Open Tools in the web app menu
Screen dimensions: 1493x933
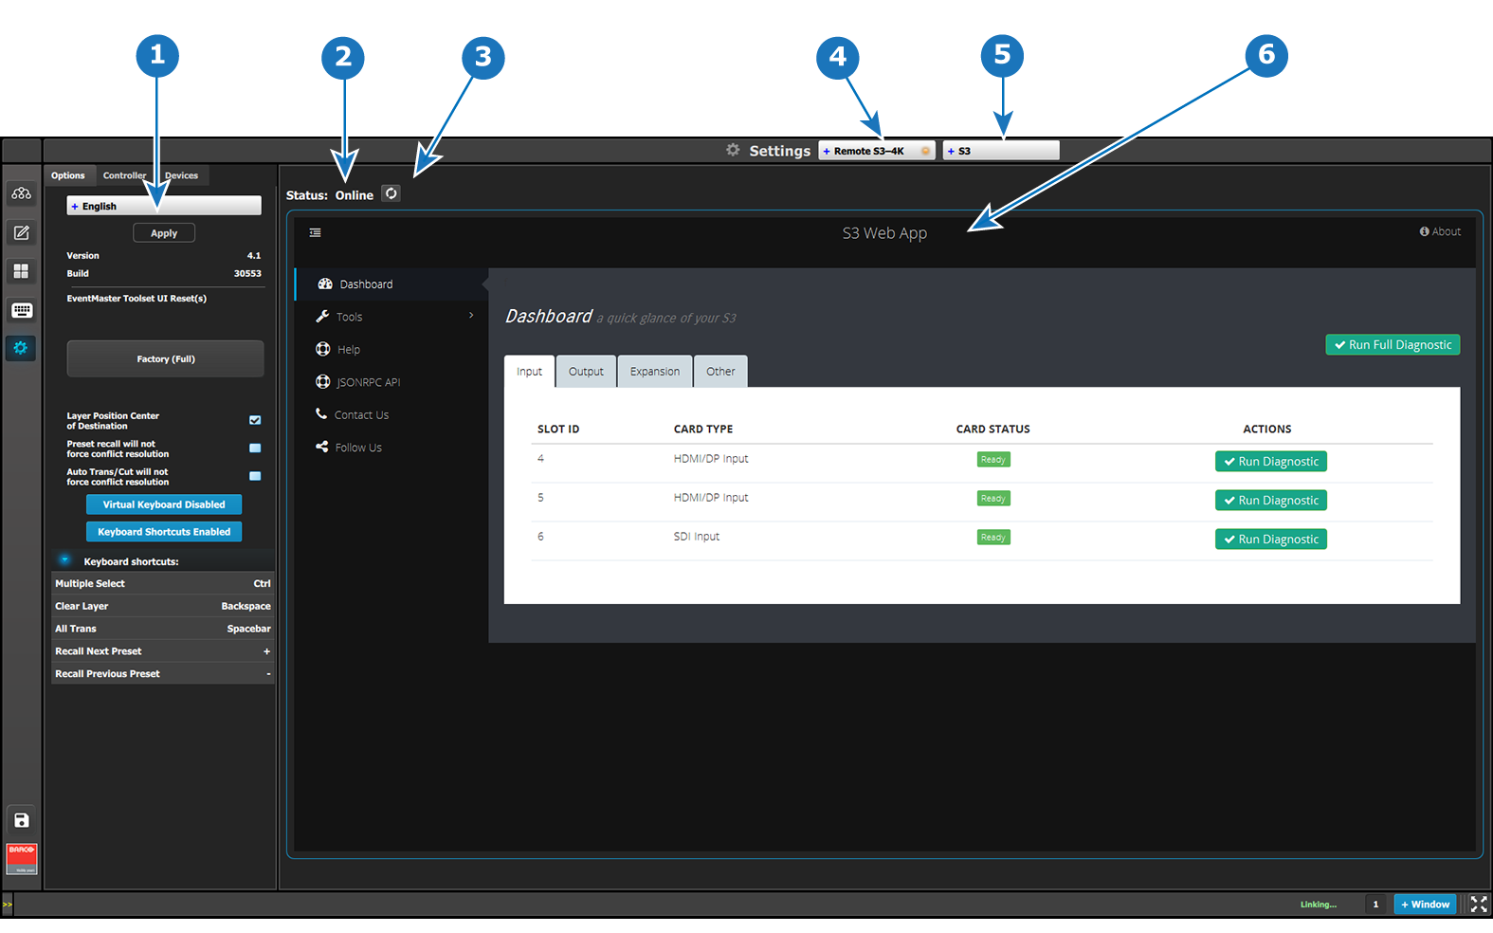pyautogui.click(x=391, y=317)
